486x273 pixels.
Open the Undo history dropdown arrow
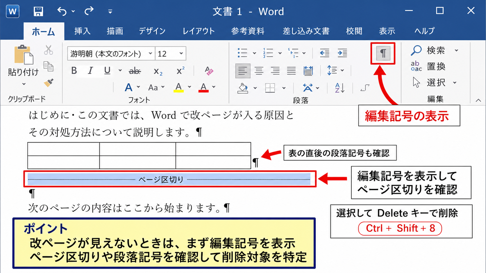(x=73, y=12)
